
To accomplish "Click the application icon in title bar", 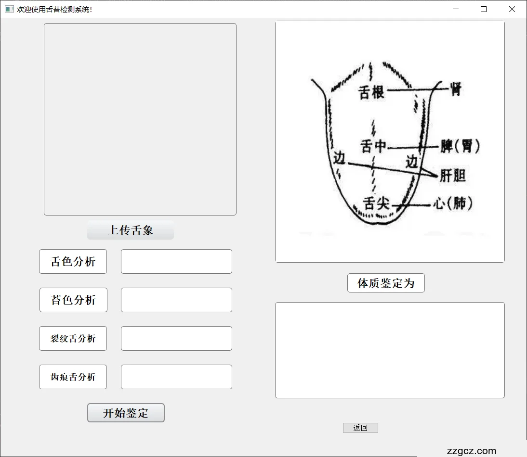I will point(9,9).
